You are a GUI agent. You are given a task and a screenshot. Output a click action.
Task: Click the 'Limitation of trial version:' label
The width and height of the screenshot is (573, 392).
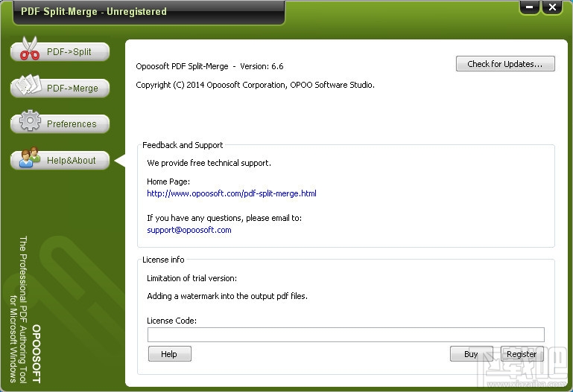[x=191, y=278]
